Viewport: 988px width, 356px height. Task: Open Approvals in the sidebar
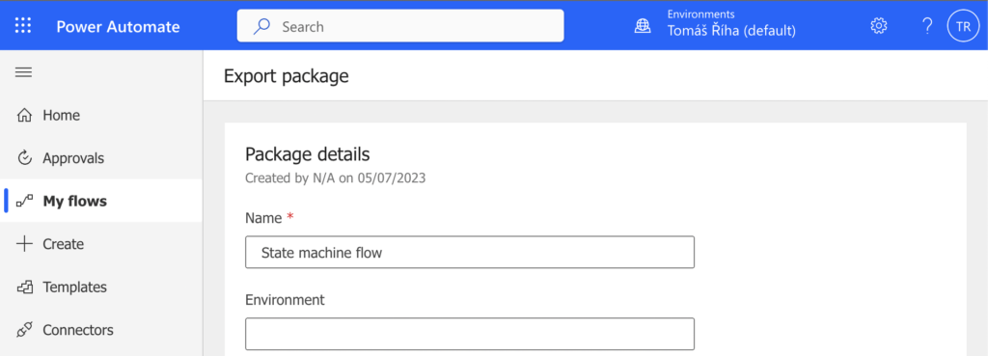[100, 158]
